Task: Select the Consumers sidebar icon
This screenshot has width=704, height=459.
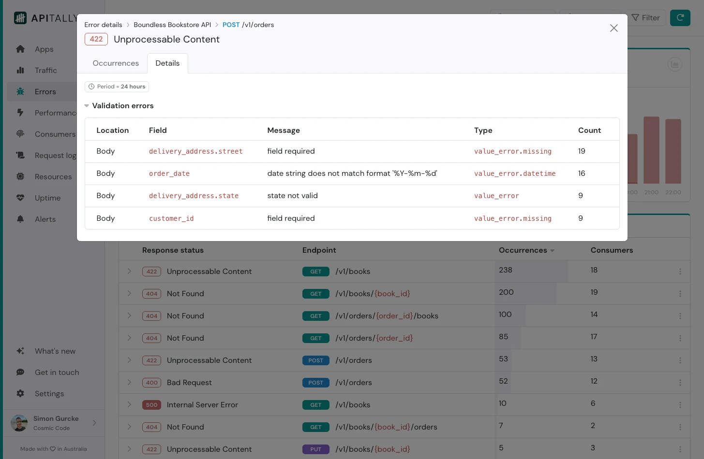Action: (20, 134)
